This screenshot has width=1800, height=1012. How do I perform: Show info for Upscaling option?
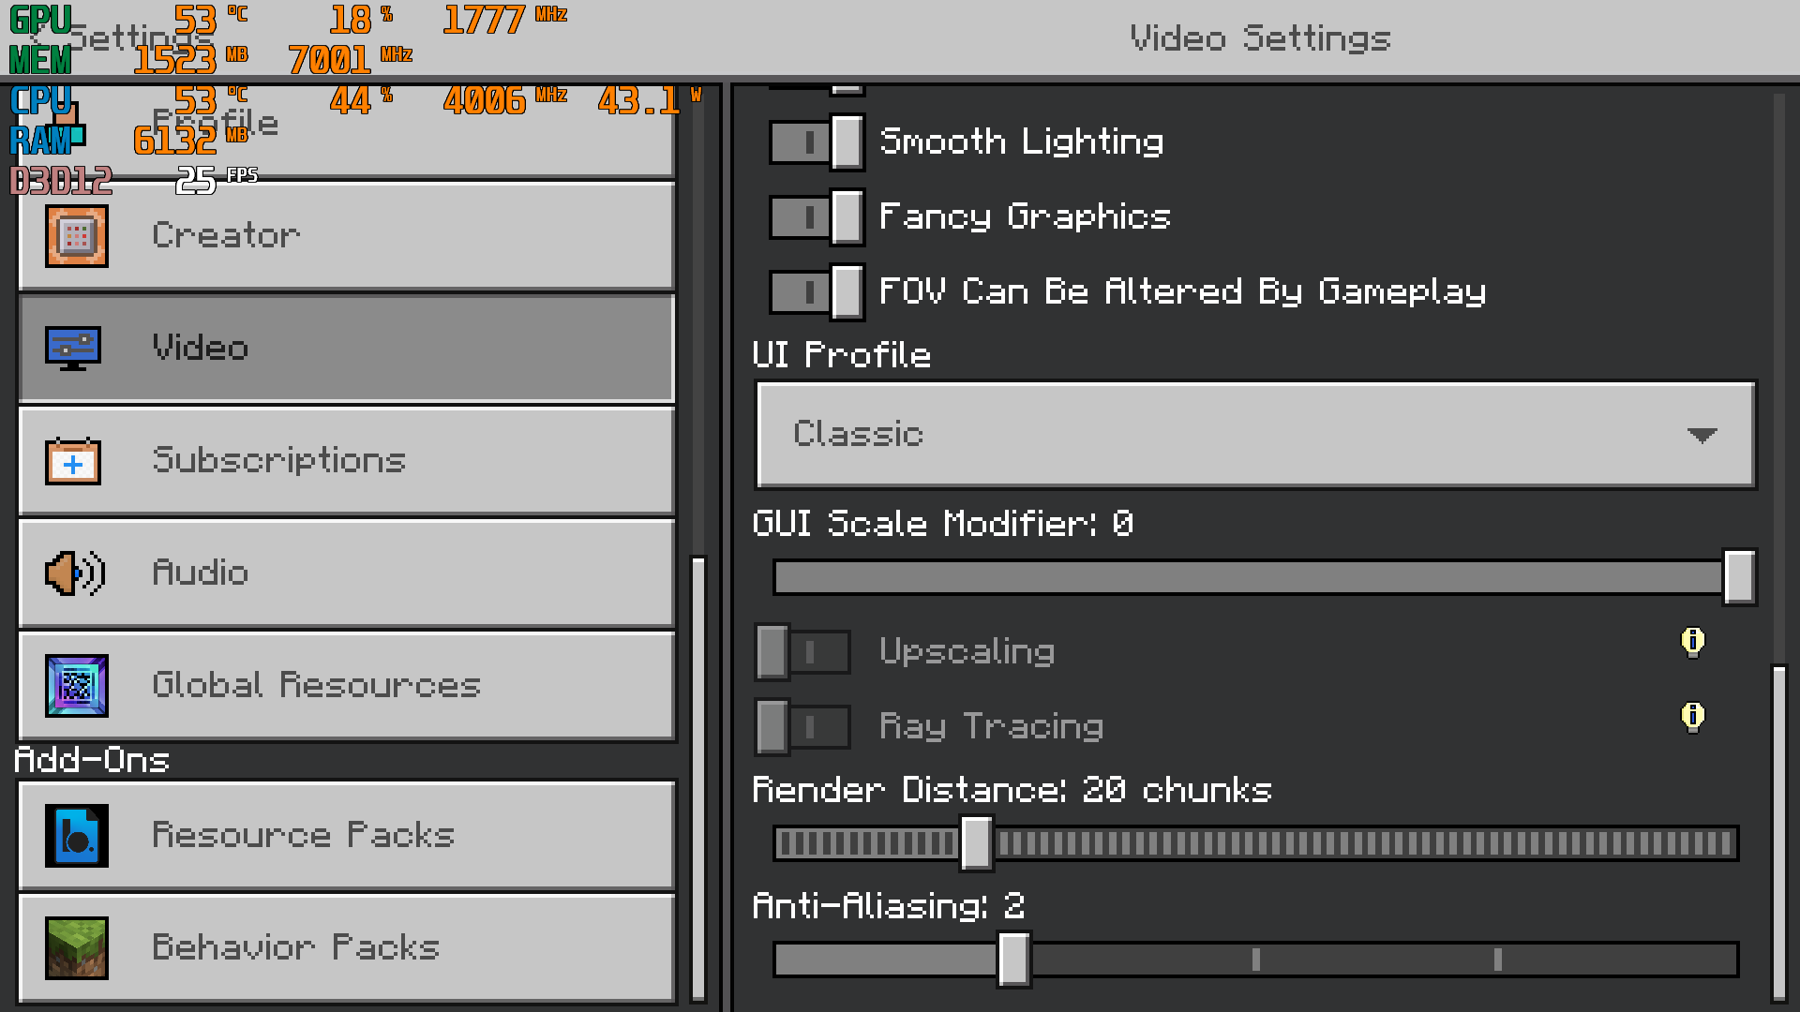[1692, 642]
